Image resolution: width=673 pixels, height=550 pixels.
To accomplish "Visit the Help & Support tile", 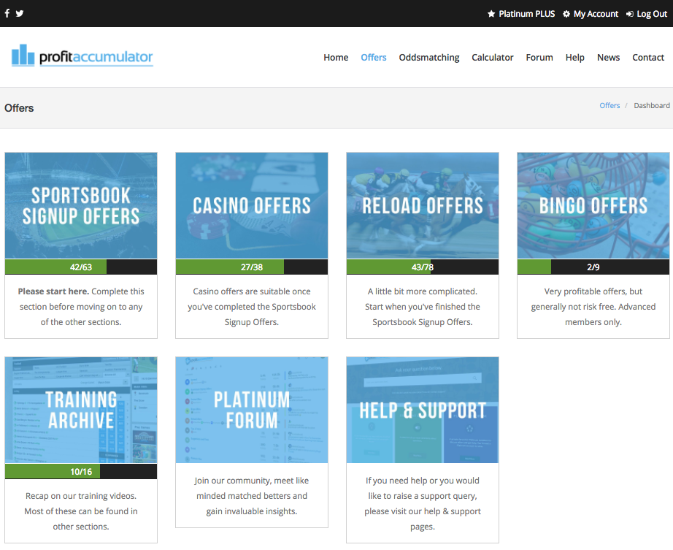I will [x=423, y=410].
